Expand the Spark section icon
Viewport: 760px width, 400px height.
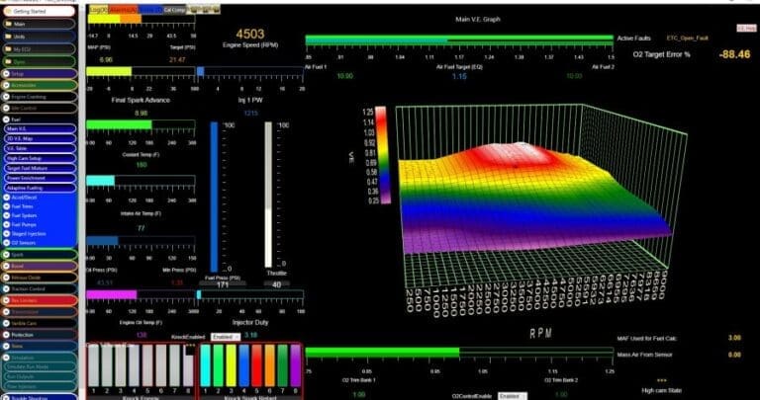point(6,254)
